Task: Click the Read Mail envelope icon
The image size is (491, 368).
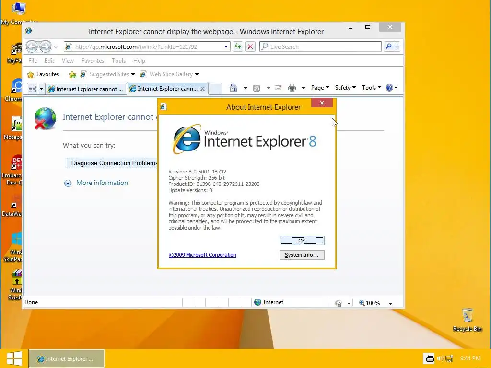Action: pos(278,88)
